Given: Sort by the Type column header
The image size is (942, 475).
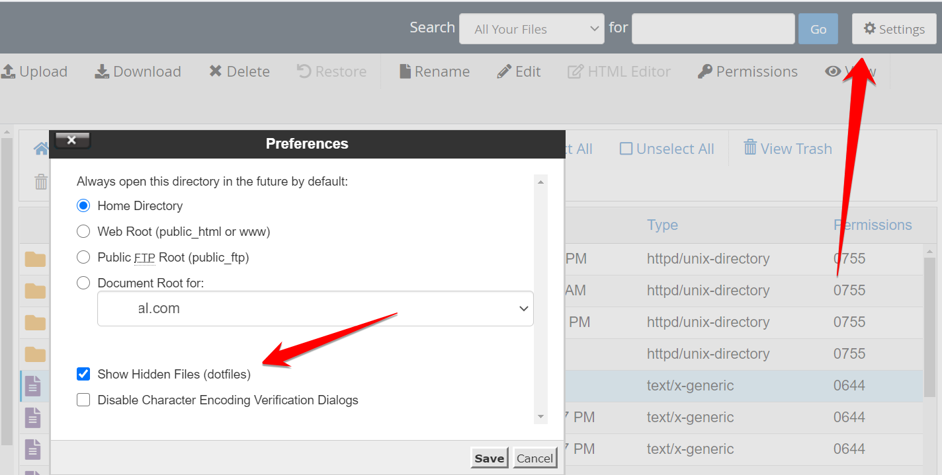Looking at the screenshot, I should (x=662, y=225).
